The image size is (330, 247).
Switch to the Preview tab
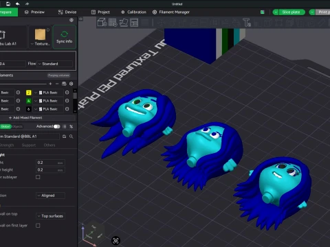[34, 12]
